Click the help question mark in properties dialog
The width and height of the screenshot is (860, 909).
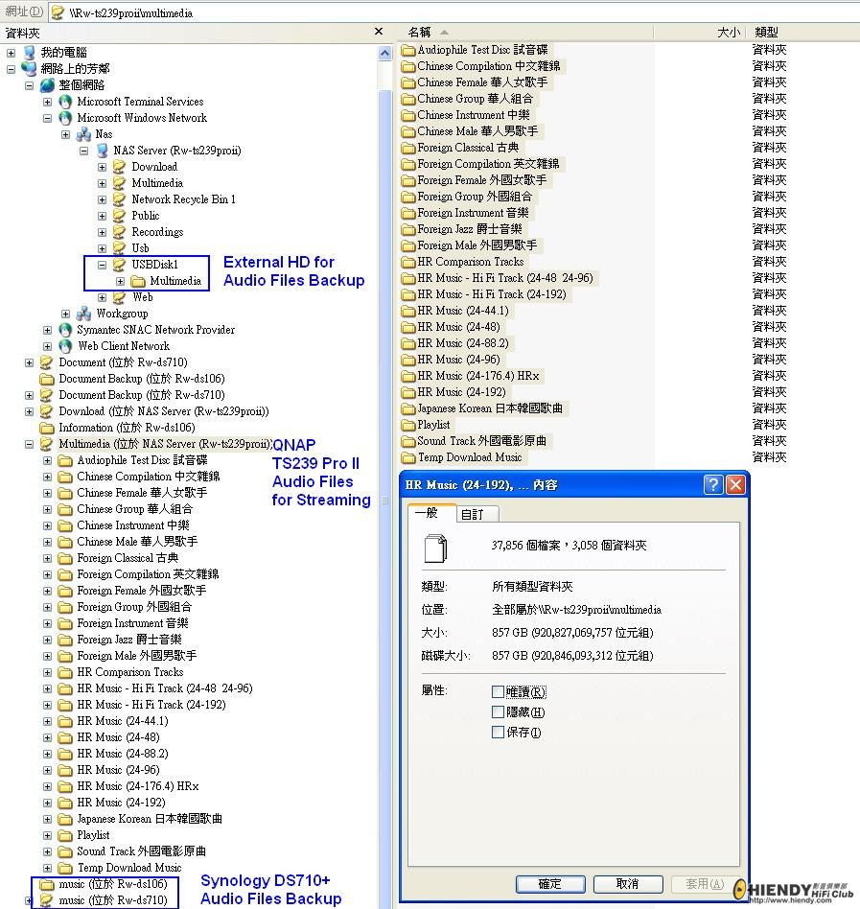pyautogui.click(x=713, y=484)
